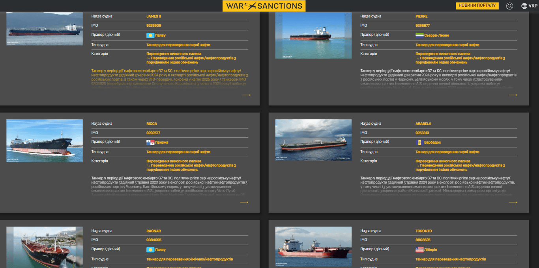
Task: Click the Barbados flag icon for ARABELA
Action: (x=419, y=142)
